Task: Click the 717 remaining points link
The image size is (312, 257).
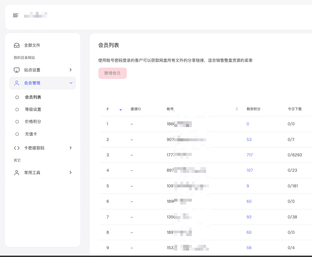Action: [x=249, y=155]
